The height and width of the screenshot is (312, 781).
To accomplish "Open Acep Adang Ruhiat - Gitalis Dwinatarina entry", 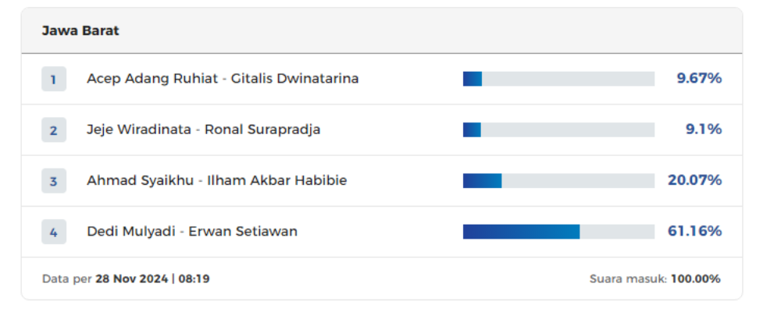I will coord(223,79).
